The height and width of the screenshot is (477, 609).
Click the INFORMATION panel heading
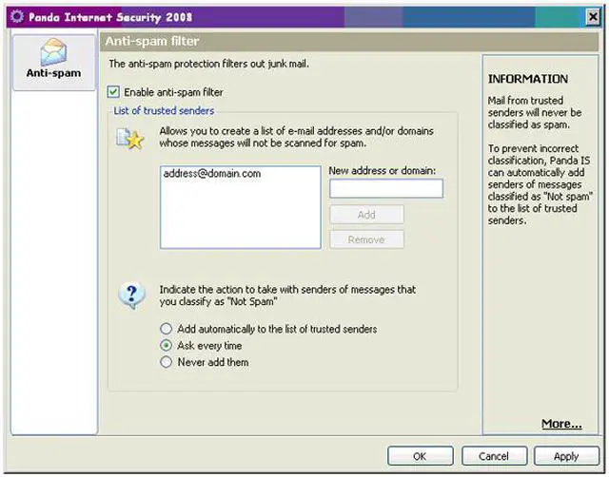[527, 79]
